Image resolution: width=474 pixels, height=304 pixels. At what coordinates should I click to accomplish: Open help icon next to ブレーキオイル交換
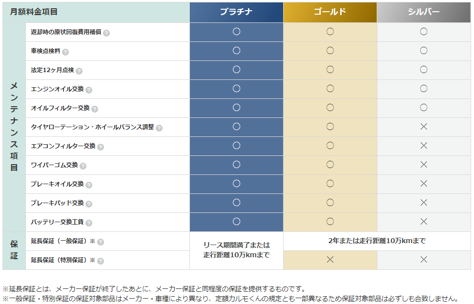(x=89, y=185)
